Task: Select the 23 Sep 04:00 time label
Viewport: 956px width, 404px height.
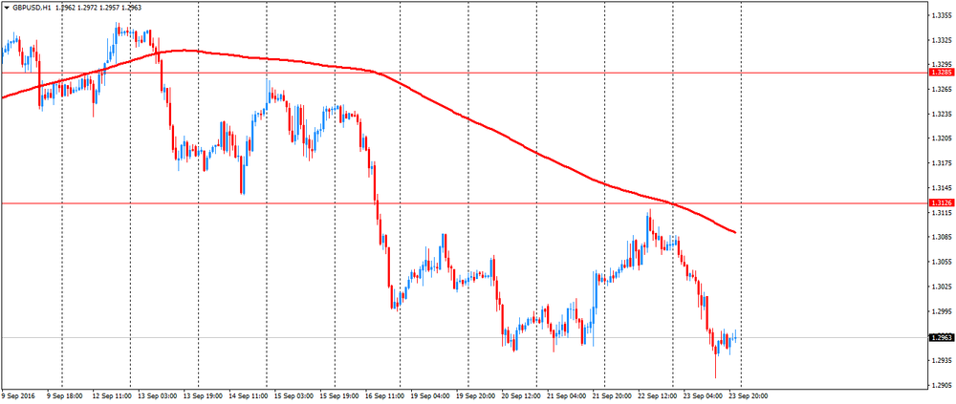Action: coord(705,395)
